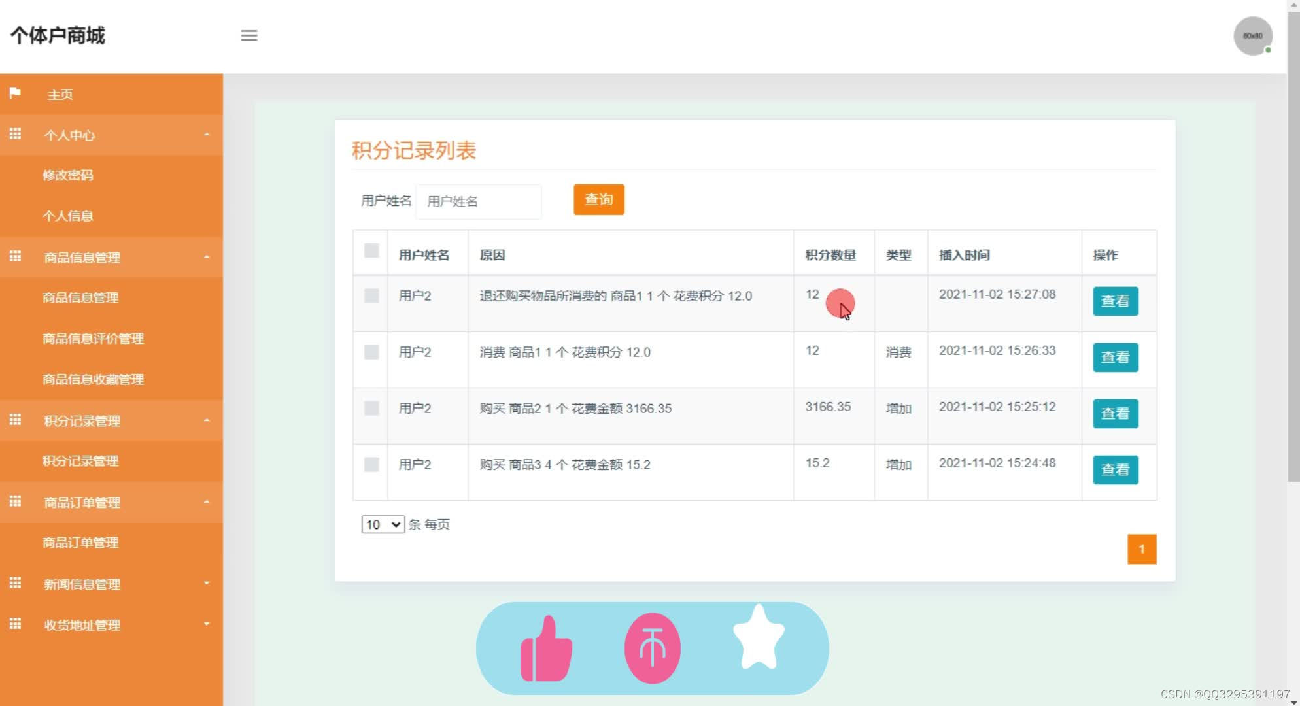Viewport: 1300px width, 706px height.
Task: Check the row with time 15:27:08
Action: tap(371, 295)
